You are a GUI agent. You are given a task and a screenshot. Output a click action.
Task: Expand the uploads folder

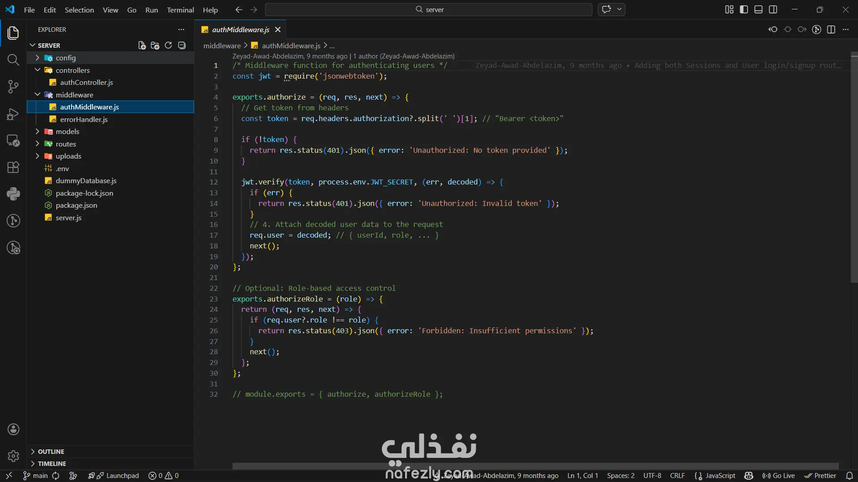click(x=110, y=156)
